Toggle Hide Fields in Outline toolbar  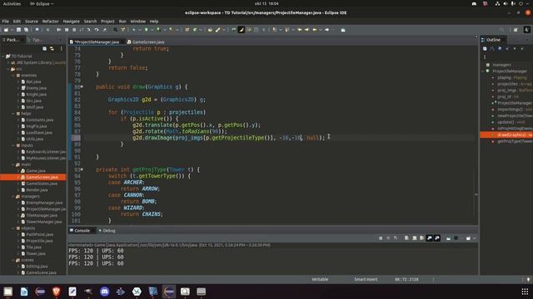click(500, 49)
